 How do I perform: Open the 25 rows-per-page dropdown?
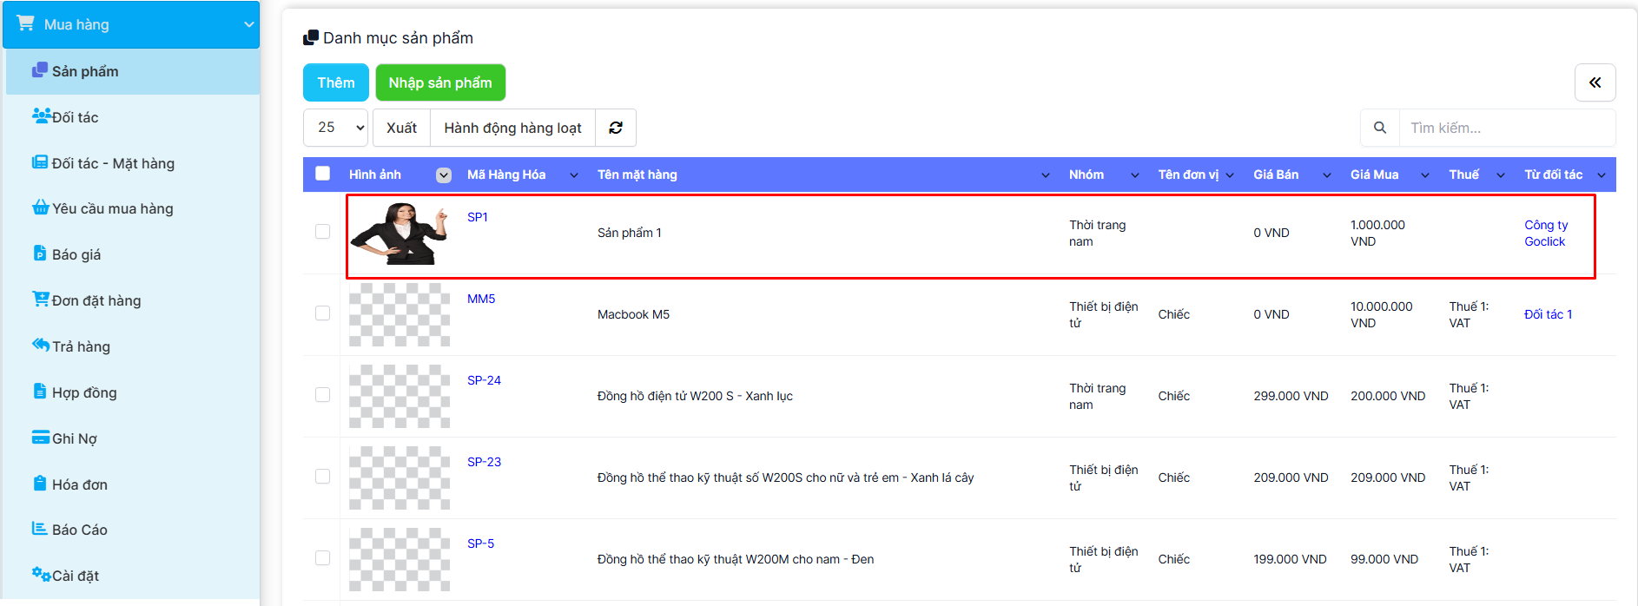(336, 128)
